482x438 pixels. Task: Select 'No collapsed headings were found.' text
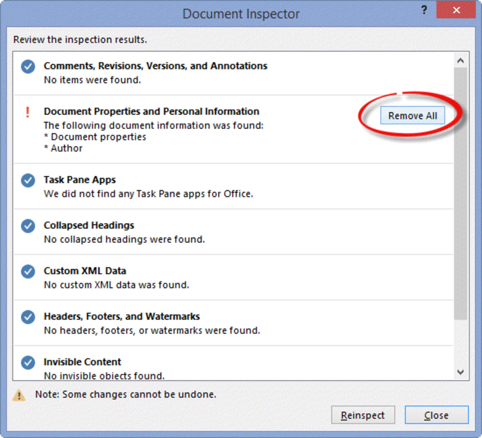tap(125, 239)
